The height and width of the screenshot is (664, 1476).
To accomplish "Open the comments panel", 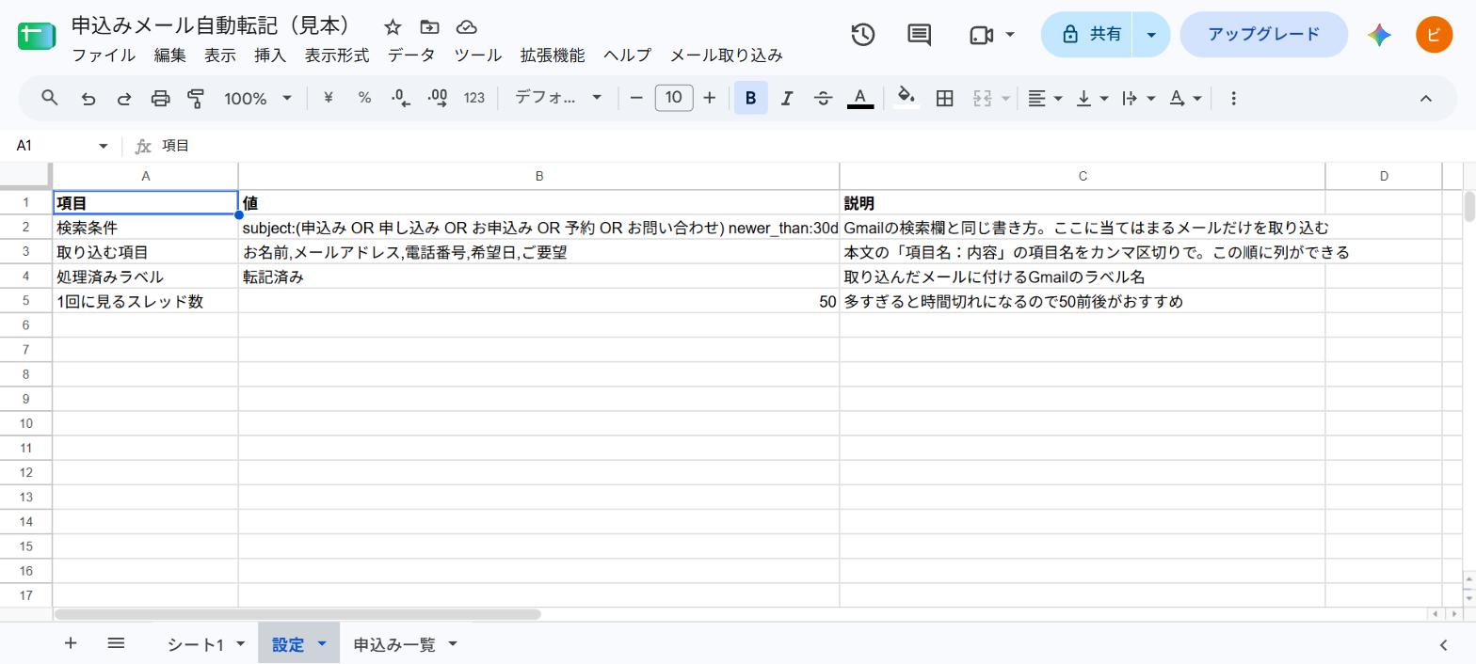I will tap(919, 35).
